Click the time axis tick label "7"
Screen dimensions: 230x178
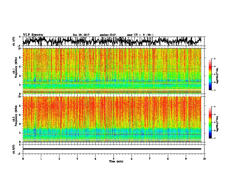150,159
